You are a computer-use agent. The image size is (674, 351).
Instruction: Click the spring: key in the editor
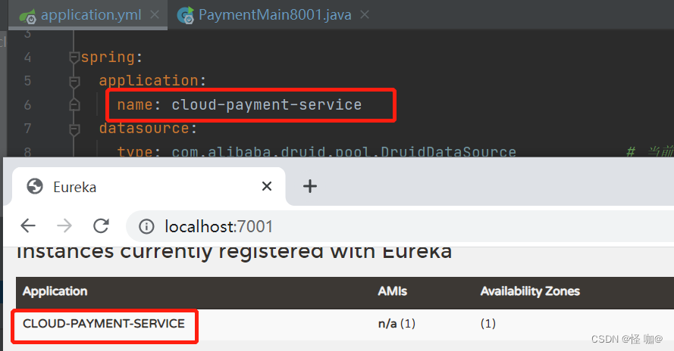pos(111,57)
